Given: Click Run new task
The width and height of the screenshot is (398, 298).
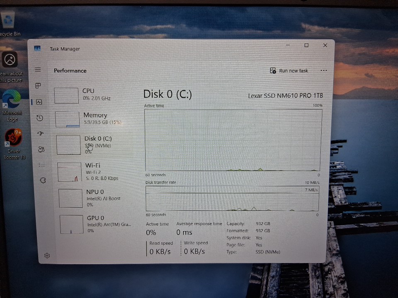Looking at the screenshot, I should click(289, 71).
